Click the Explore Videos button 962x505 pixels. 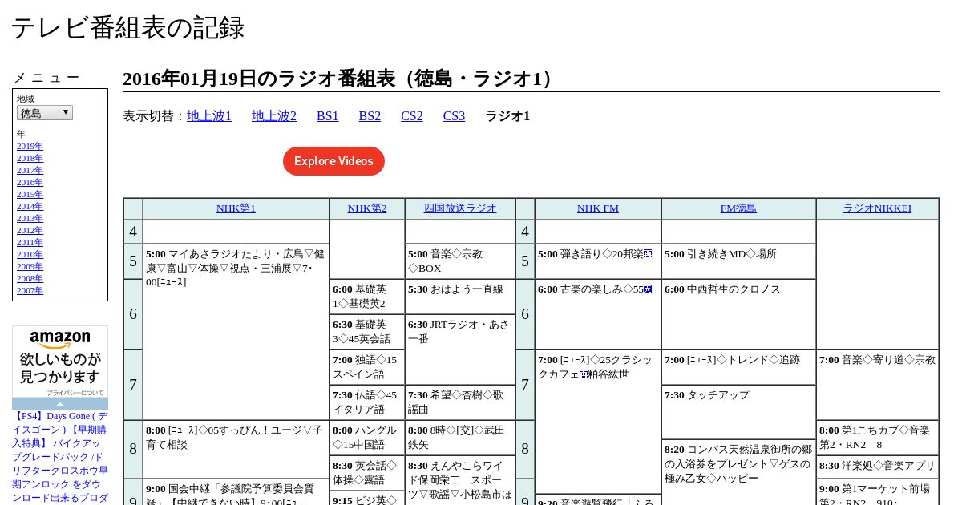(x=333, y=161)
